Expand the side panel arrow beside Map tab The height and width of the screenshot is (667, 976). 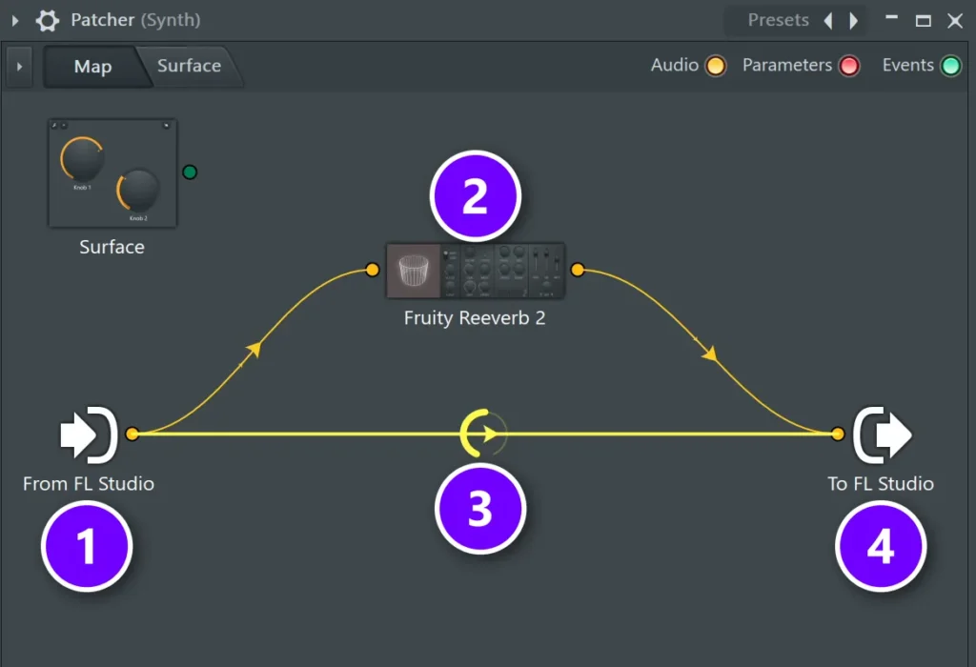[x=19, y=66]
